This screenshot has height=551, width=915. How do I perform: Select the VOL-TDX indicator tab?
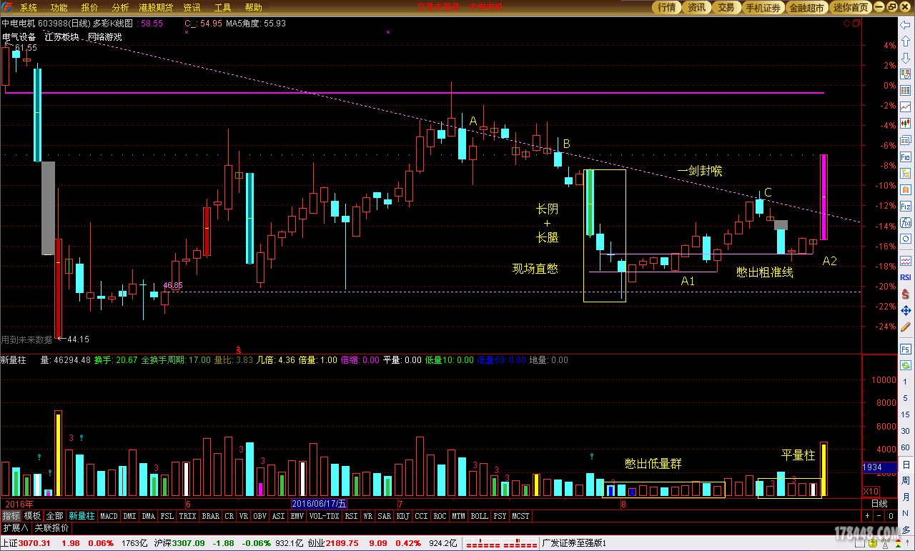point(325,515)
